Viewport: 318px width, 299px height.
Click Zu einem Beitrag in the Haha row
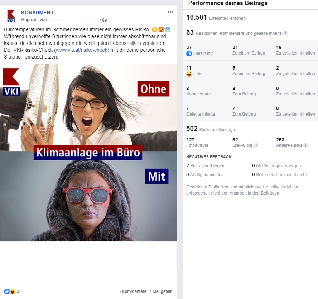pyautogui.click(x=249, y=74)
